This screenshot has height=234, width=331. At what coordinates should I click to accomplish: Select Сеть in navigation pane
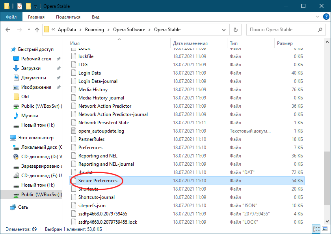pos(23,207)
